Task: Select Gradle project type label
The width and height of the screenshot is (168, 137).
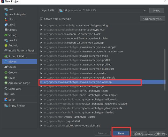Action: point(12,67)
